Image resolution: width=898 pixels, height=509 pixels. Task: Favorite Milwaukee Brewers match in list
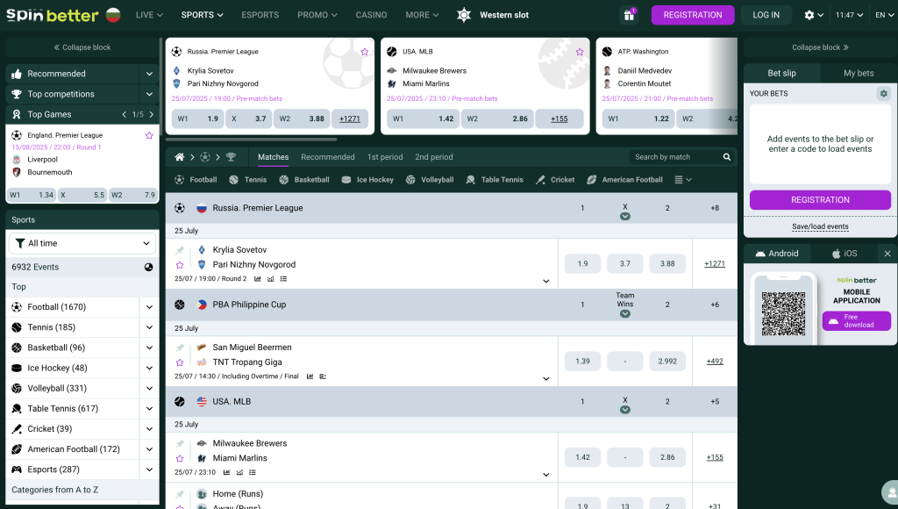tap(179, 459)
